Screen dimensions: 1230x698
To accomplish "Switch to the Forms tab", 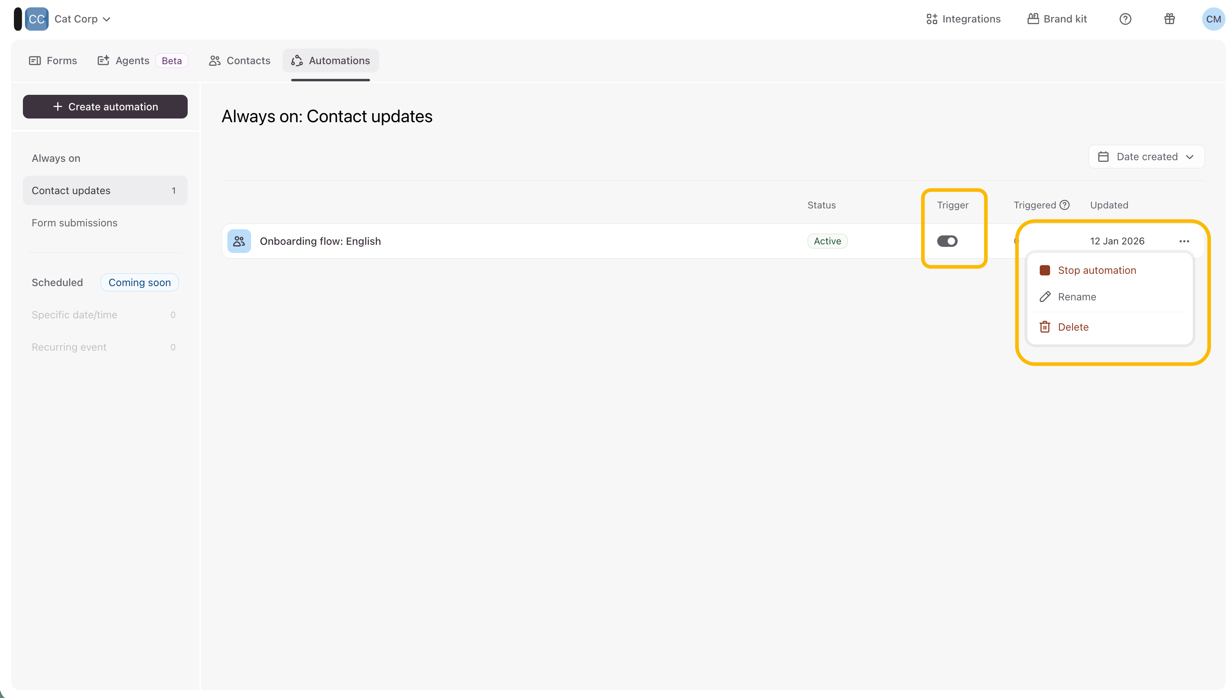I will pos(53,60).
